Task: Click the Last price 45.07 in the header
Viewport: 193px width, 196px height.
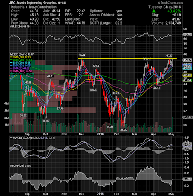Action: tap(177, 19)
